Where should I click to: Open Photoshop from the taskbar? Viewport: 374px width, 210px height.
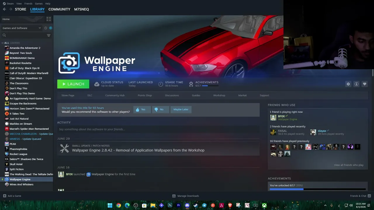pyautogui.click(x=170, y=205)
